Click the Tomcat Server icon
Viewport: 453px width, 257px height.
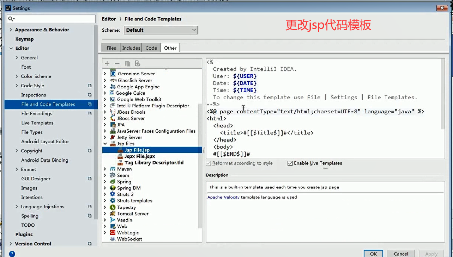coord(113,214)
